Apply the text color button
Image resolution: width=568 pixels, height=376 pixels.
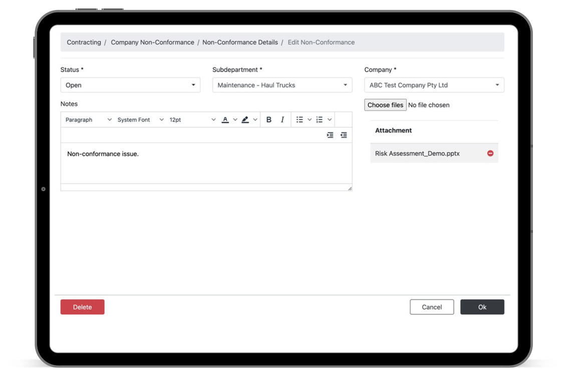tap(225, 120)
